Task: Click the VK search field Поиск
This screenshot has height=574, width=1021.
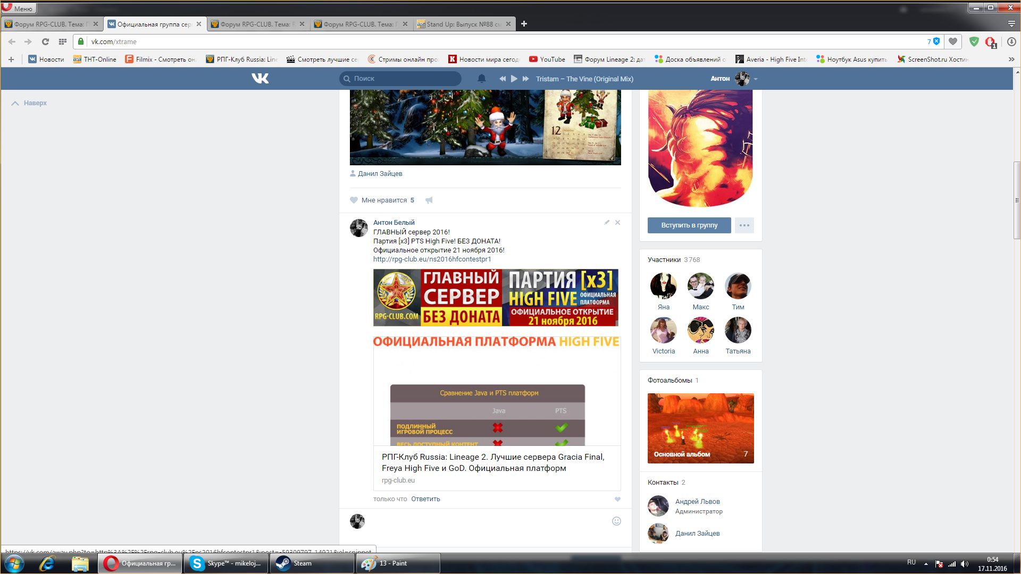Action: click(400, 79)
